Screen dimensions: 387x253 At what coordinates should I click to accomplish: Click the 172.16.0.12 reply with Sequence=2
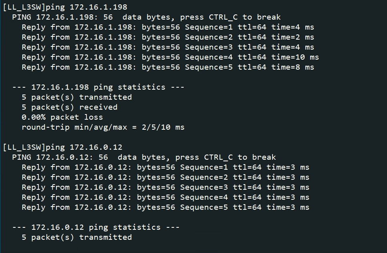165,177
